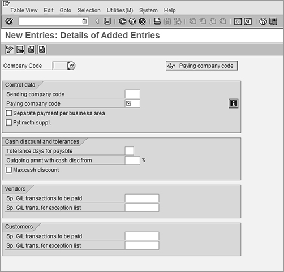Click Vendors Sp. G/L transactions to be paid field
The image size is (284, 272).
point(142,198)
